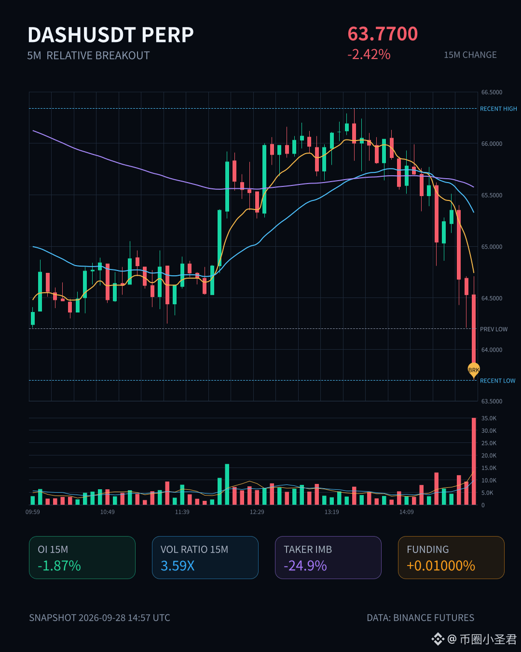521x652 pixels.
Task: Click the Binance logo icon in watermark
Action: point(438,639)
